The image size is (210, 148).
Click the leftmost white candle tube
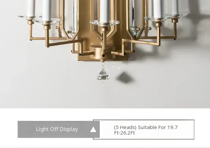coord(31,8)
